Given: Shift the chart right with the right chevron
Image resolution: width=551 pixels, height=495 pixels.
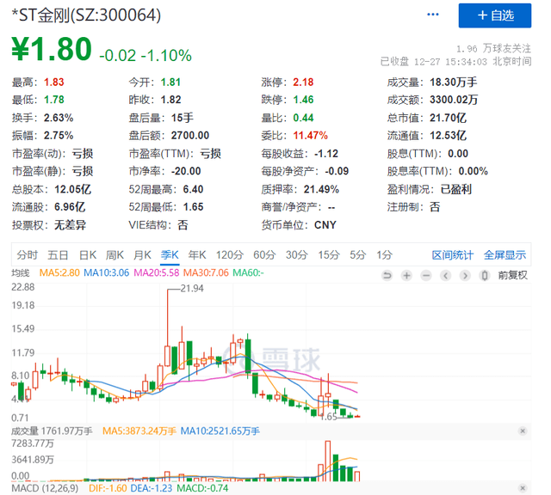Looking at the screenshot, I should [x=465, y=275].
